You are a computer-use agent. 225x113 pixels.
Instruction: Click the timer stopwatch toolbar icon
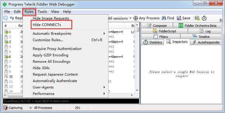tap(204, 18)
